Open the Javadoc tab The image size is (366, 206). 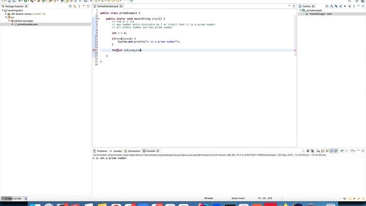[x=116, y=151]
